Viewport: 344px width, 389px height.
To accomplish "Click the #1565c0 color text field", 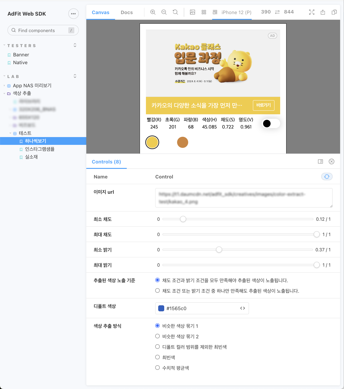I will [202, 308].
